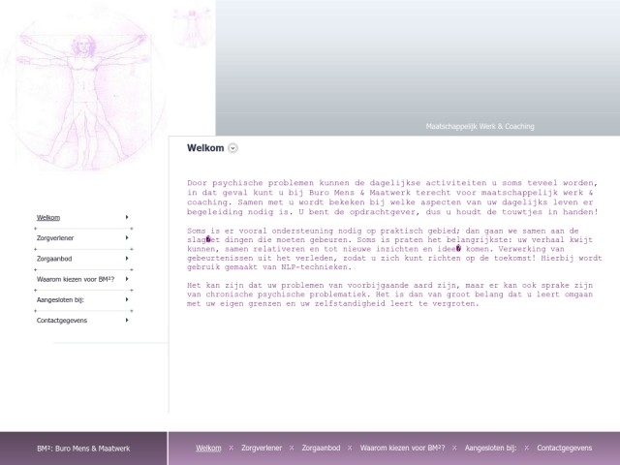The width and height of the screenshot is (620, 465).
Task: Click the BM²: Buro Mens & Maatwerk footer title
Action: [83, 449]
